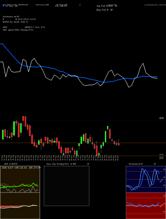Open the red-background RSI chart

pyautogui.click(x=146, y=206)
